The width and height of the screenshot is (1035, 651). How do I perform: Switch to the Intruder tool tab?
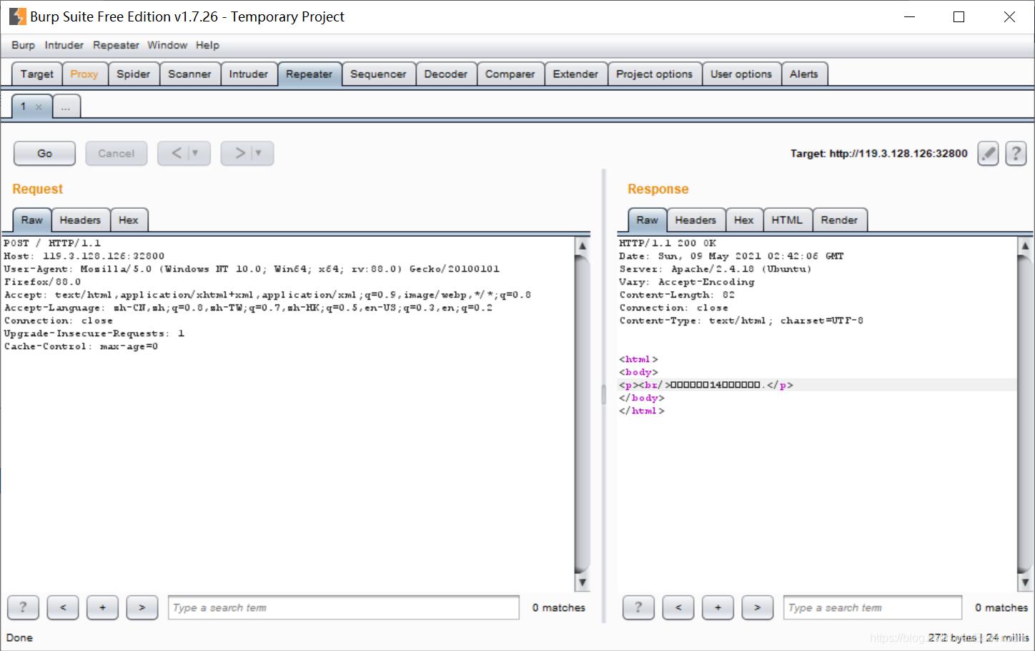pyautogui.click(x=248, y=74)
